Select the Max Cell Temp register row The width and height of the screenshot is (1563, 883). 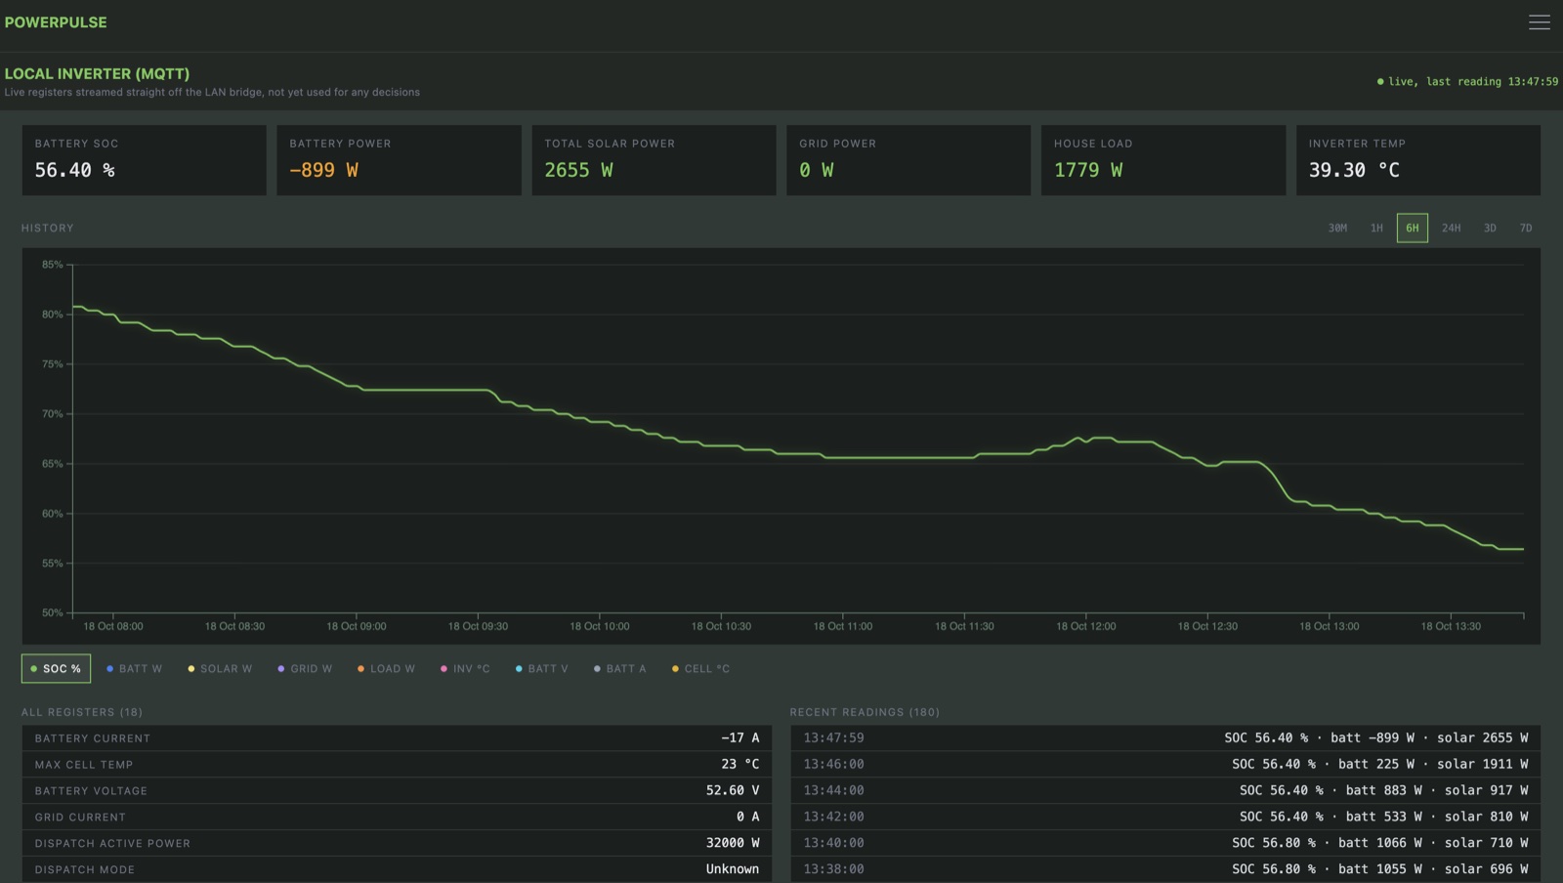[397, 765]
